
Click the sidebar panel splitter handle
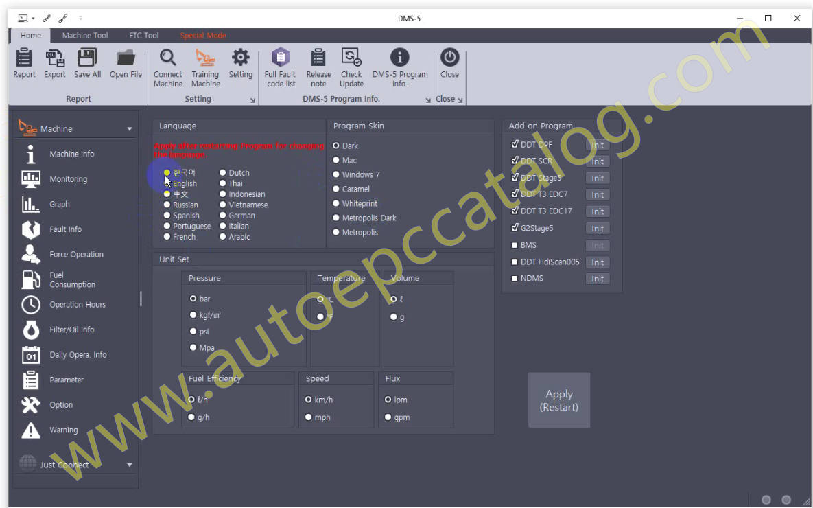point(141,298)
